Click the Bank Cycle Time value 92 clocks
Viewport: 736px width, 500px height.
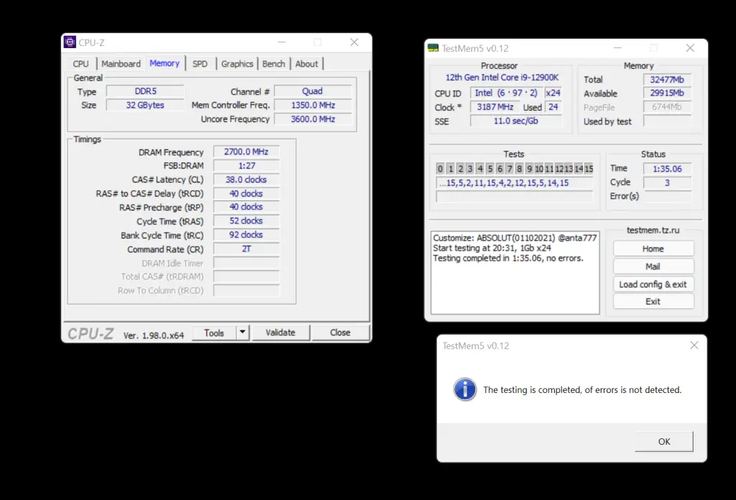[x=247, y=235]
